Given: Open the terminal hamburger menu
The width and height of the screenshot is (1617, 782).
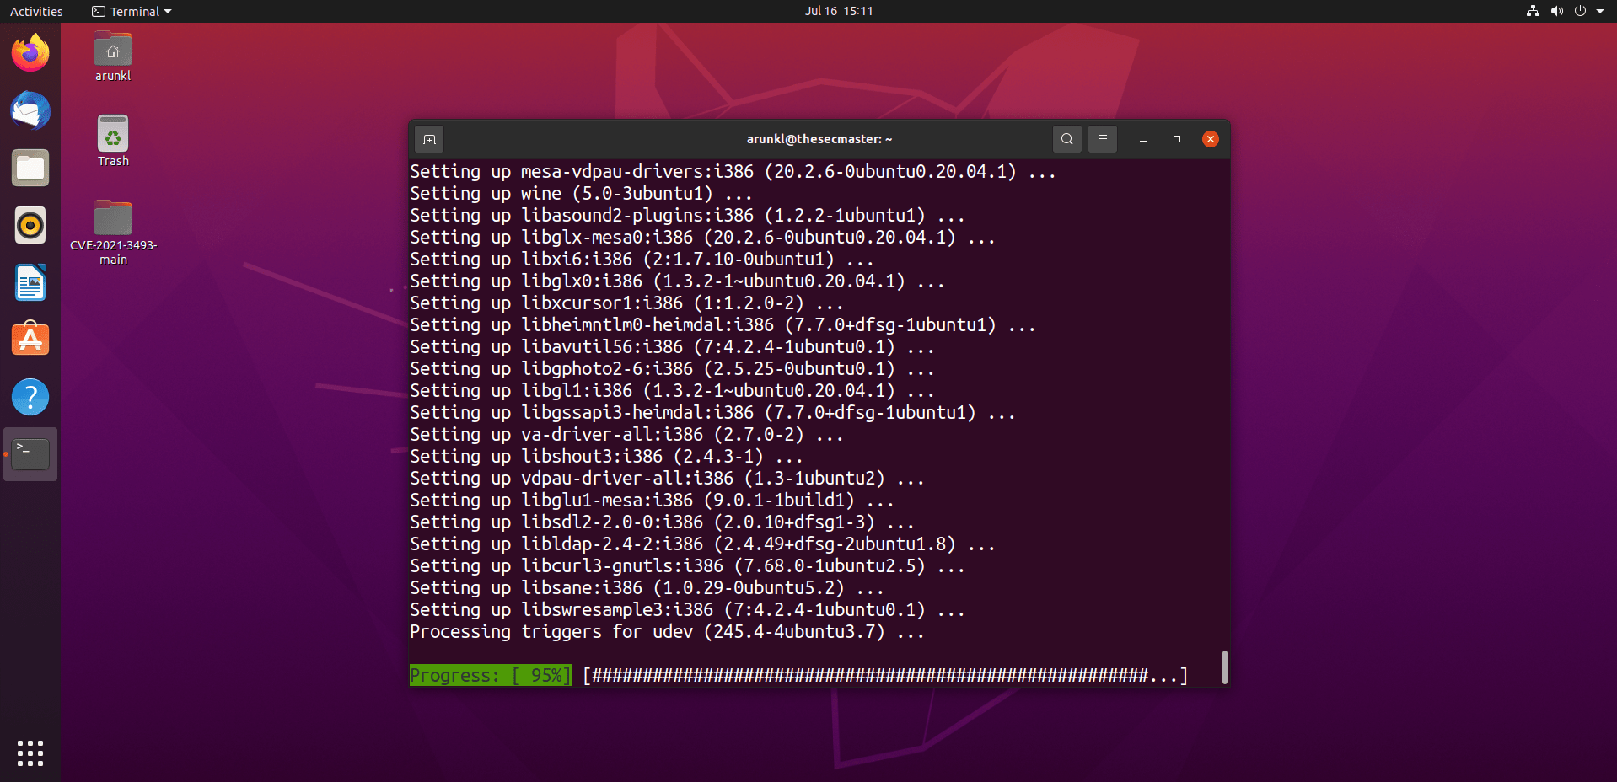Looking at the screenshot, I should (1102, 139).
